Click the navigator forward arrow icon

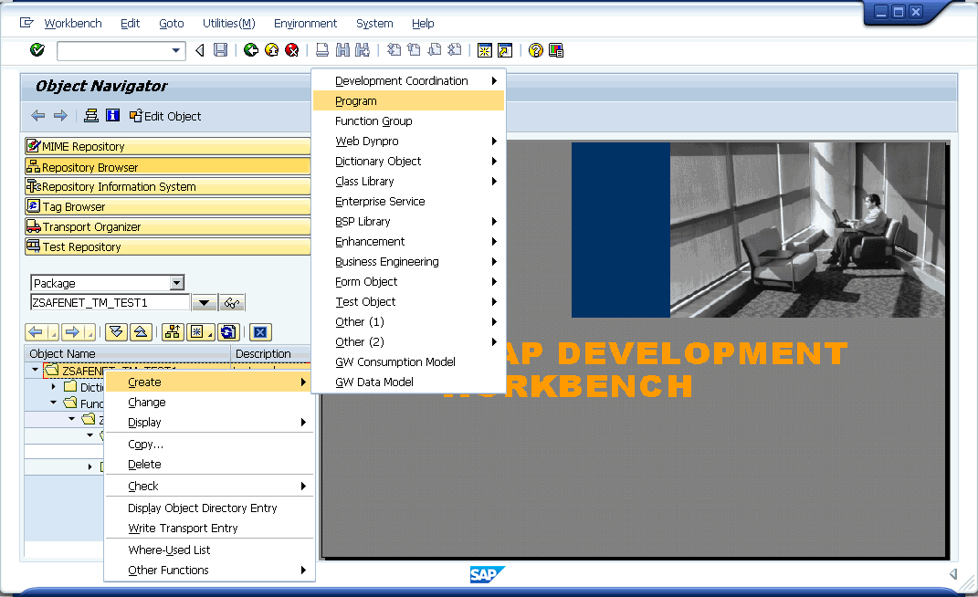tap(60, 115)
